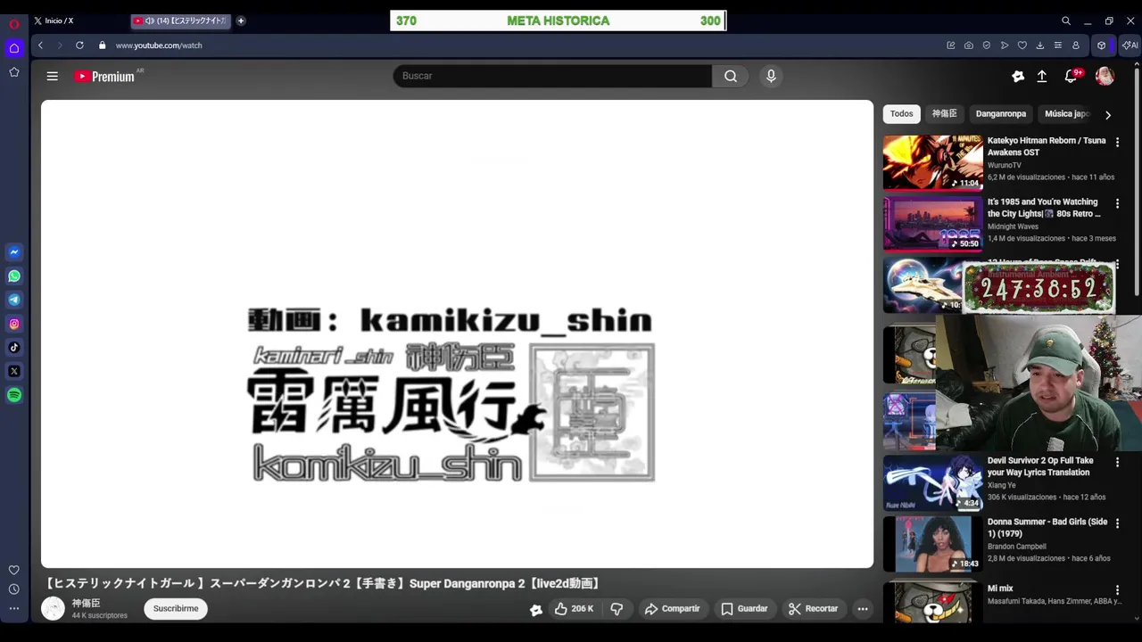Open a new browser tab
Image resolution: width=1142 pixels, height=642 pixels.
(x=241, y=21)
